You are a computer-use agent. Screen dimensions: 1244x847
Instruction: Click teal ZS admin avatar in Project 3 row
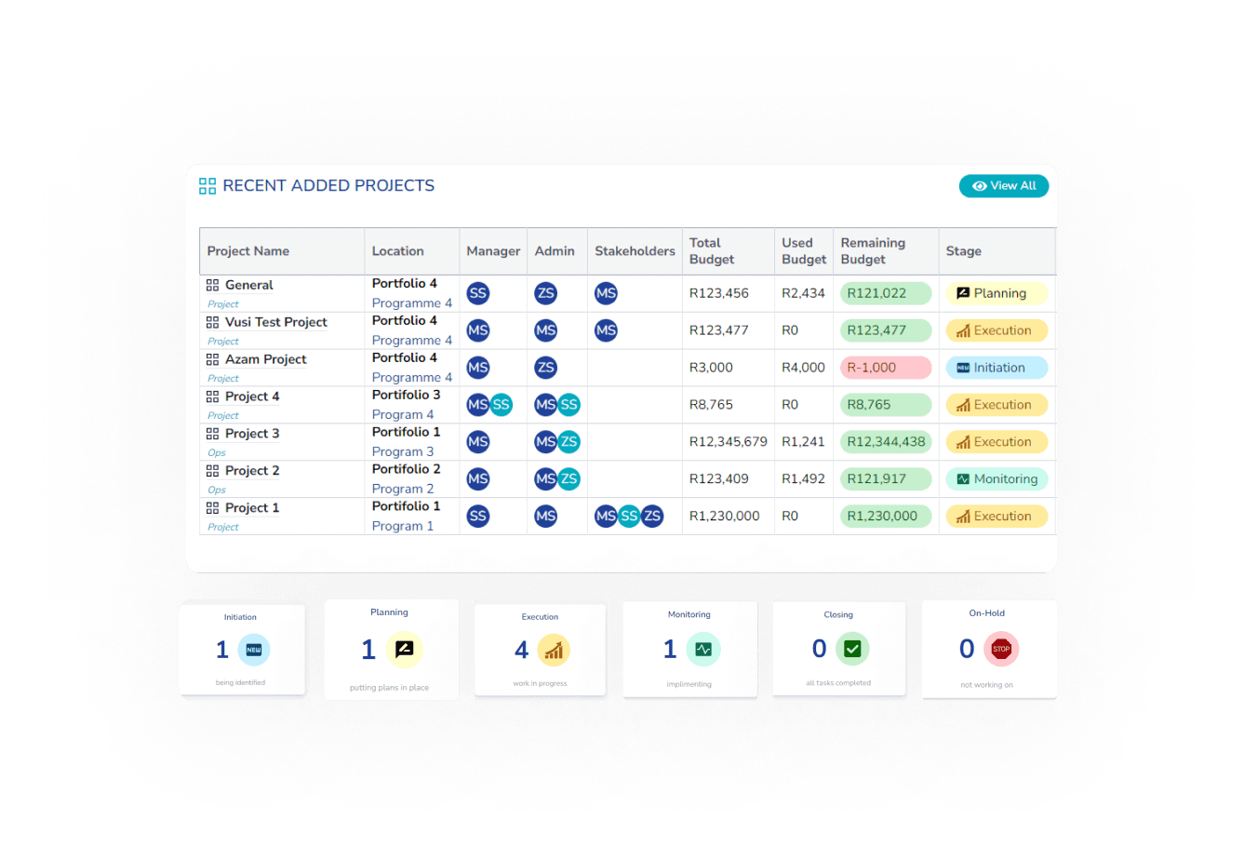pyautogui.click(x=569, y=442)
